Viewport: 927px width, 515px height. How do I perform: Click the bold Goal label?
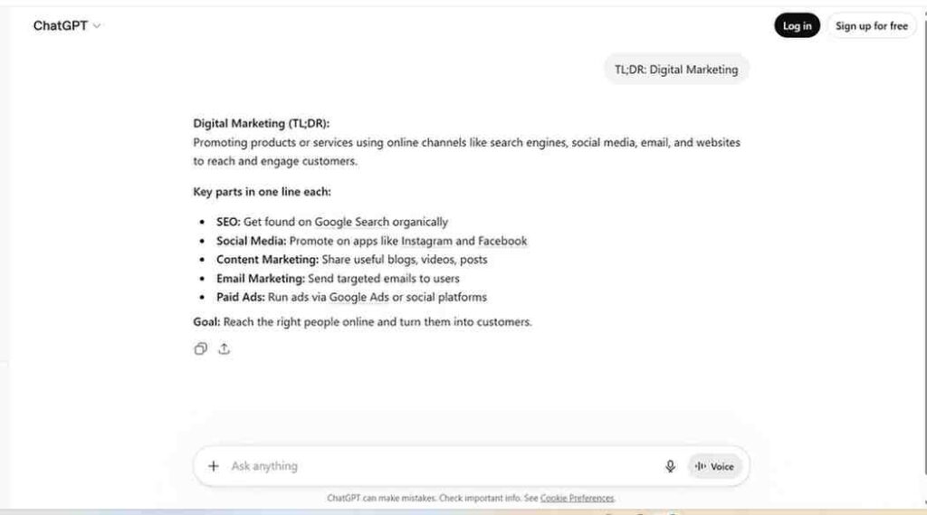206,321
